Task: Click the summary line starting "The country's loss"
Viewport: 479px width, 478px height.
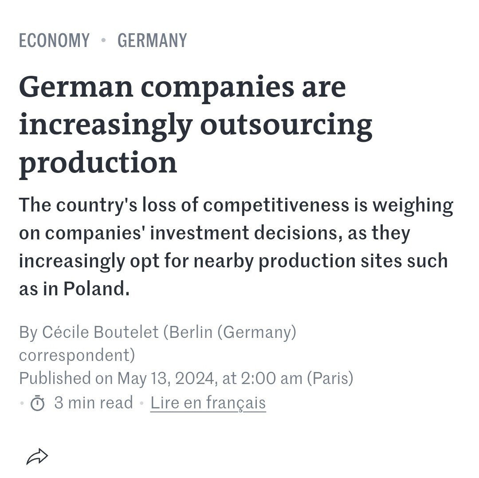Action: pyautogui.click(x=236, y=205)
